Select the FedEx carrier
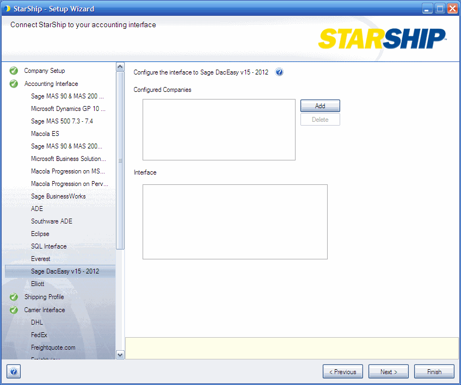The width and height of the screenshot is (461, 385). tap(39, 335)
